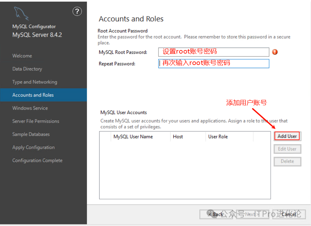Image resolution: width=311 pixels, height=226 pixels.
Task: Click the 'MySQL Configurator' text
Action: 34,27
